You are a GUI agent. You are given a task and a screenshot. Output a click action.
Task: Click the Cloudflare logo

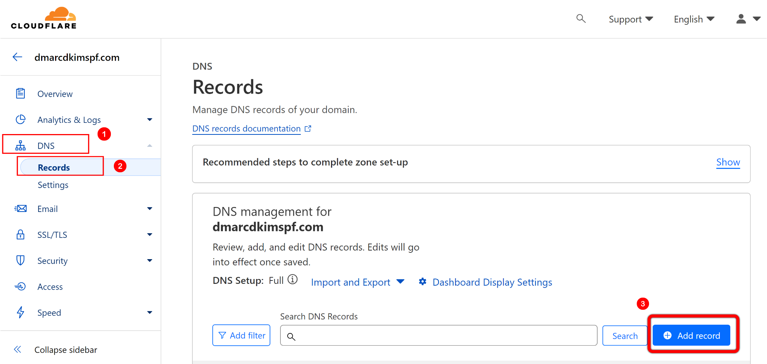point(43,18)
